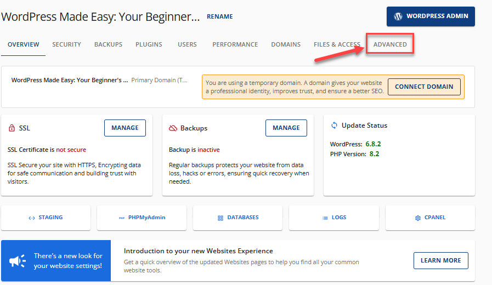The width and height of the screenshot is (492, 285).
Task: Open the Staging tool
Action: pos(46,218)
